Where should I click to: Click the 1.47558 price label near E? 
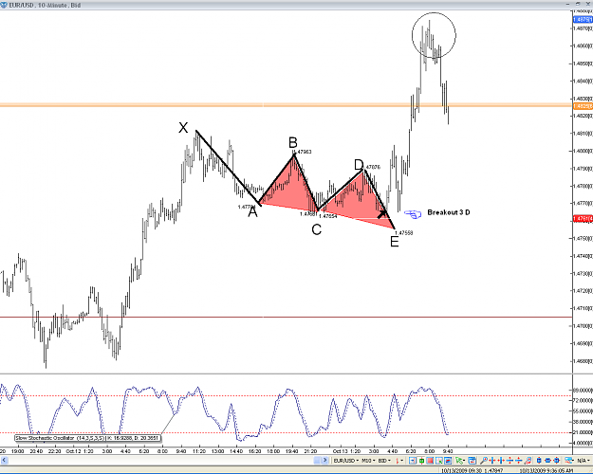pyautogui.click(x=404, y=233)
